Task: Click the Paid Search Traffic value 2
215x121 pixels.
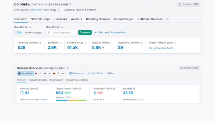Action: [x=95, y=93]
